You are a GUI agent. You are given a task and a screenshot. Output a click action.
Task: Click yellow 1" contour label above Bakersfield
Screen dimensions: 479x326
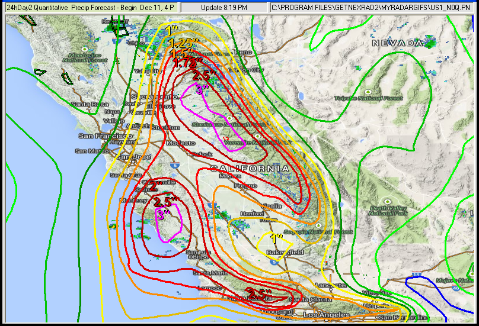coord(276,238)
